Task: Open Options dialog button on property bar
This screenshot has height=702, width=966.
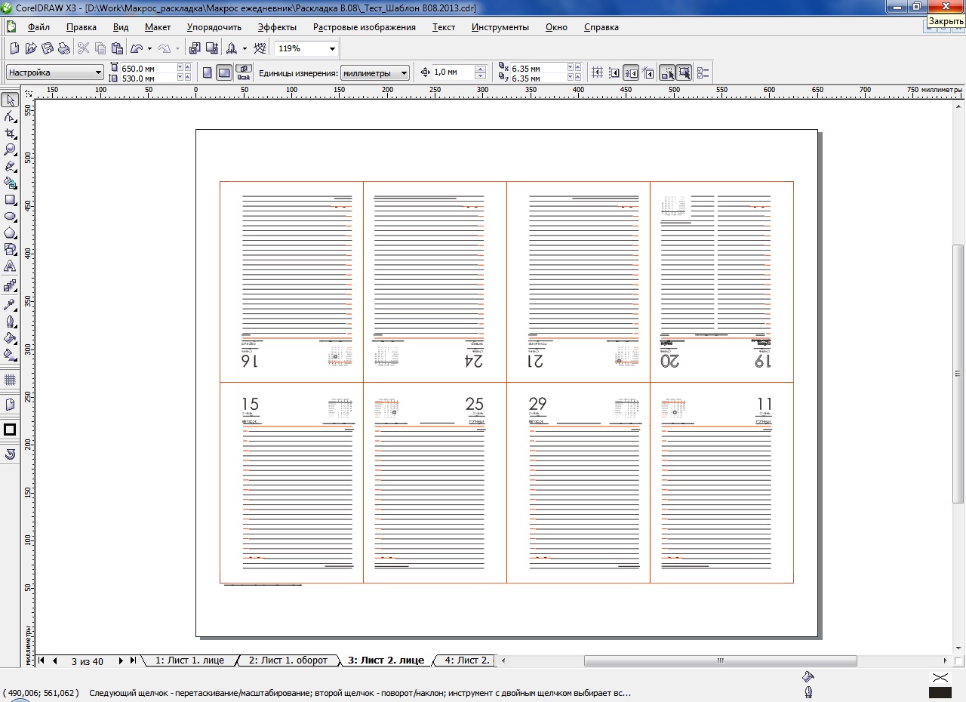Action: pos(703,72)
